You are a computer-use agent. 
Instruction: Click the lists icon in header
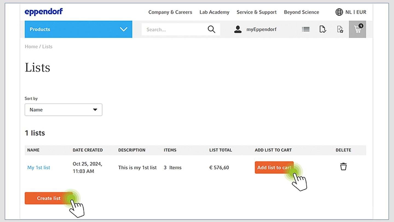pyautogui.click(x=306, y=29)
